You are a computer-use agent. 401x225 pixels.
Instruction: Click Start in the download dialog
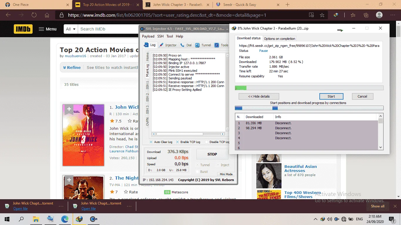pyautogui.click(x=331, y=96)
